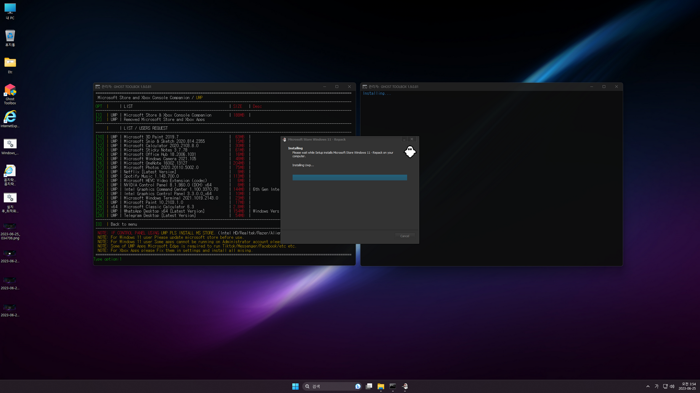
Task: Click the 'Installing...' text in right console
Action: coord(377,93)
